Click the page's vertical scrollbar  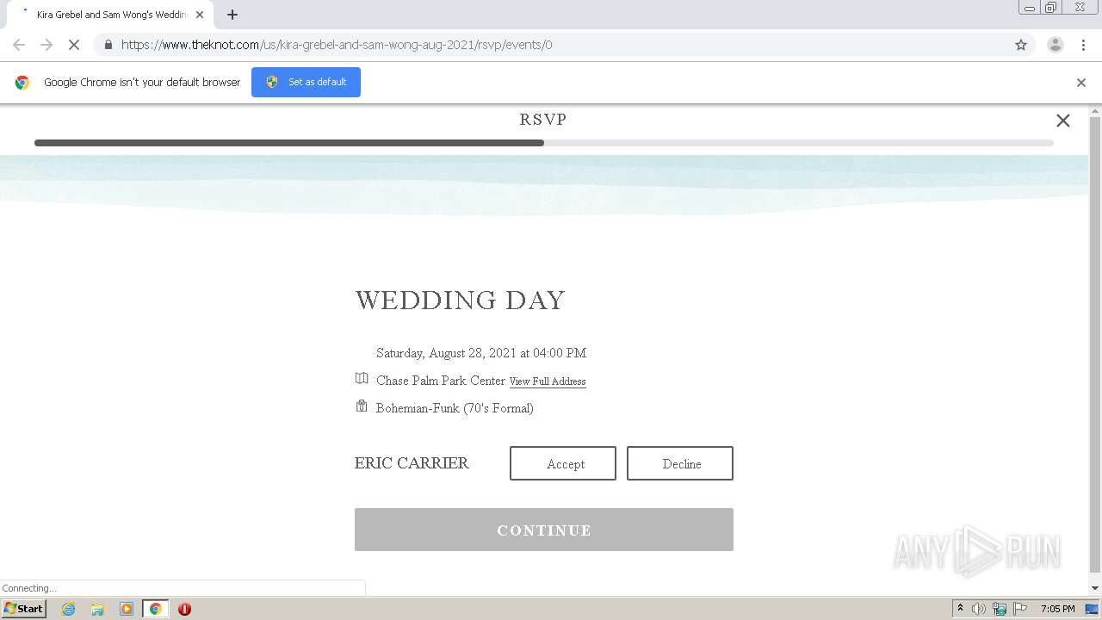click(1095, 344)
